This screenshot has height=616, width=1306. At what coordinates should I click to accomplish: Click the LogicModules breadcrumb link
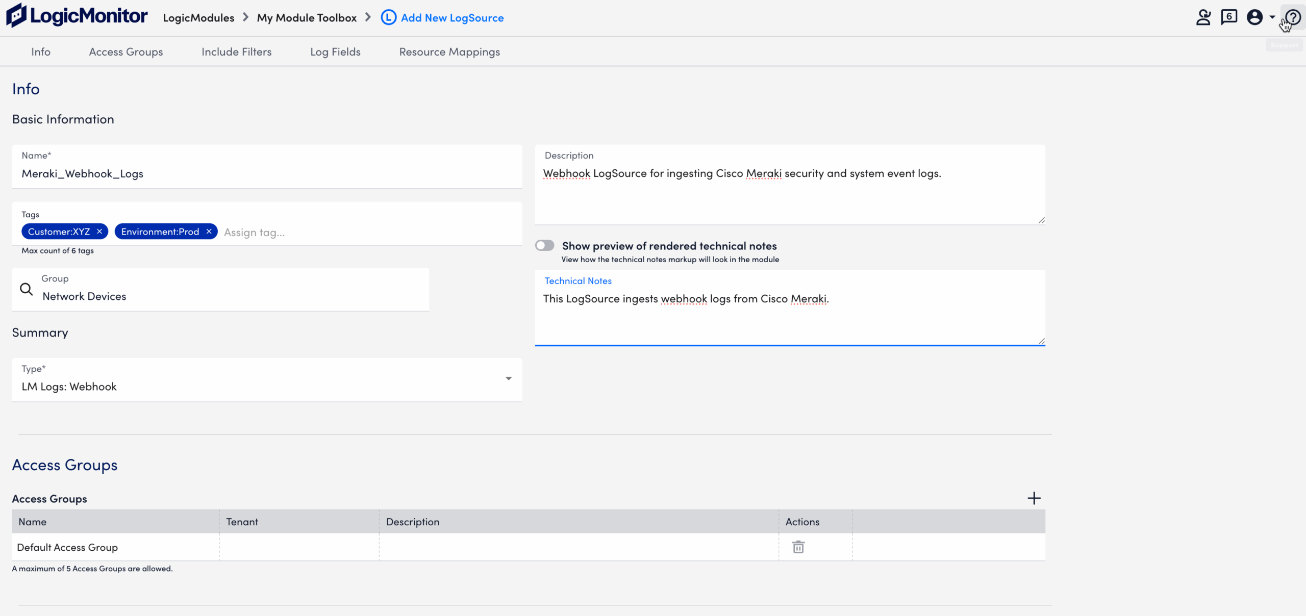198,17
